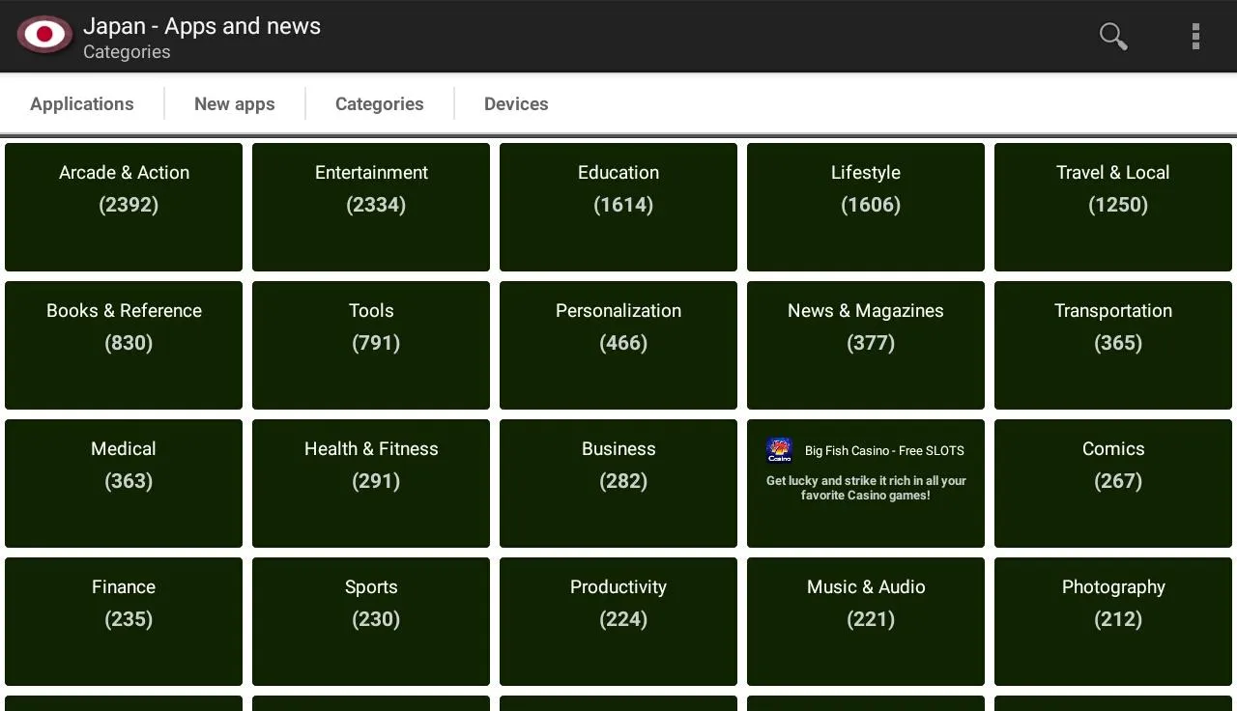Open News & Magazines category
Screen dimensions: 1237x711
click(x=866, y=345)
